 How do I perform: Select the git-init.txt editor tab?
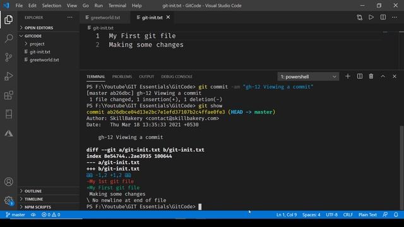click(x=152, y=18)
